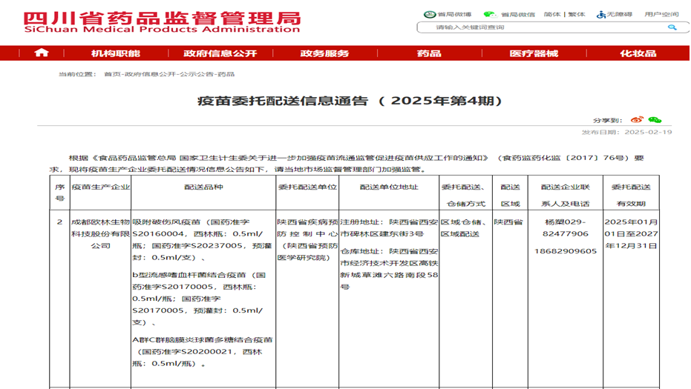Open the 机构职能 menu
Image resolution: width=691 pixels, height=389 pixels.
pyautogui.click(x=115, y=53)
